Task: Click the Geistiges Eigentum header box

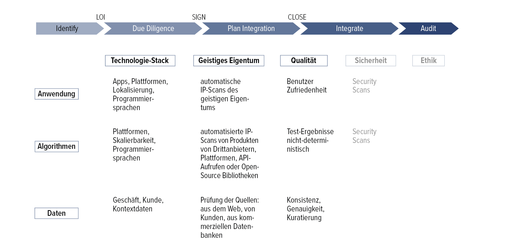Action: pos(229,60)
